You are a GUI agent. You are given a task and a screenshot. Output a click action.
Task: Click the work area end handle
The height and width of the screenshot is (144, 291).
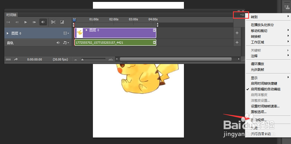(x=157, y=25)
